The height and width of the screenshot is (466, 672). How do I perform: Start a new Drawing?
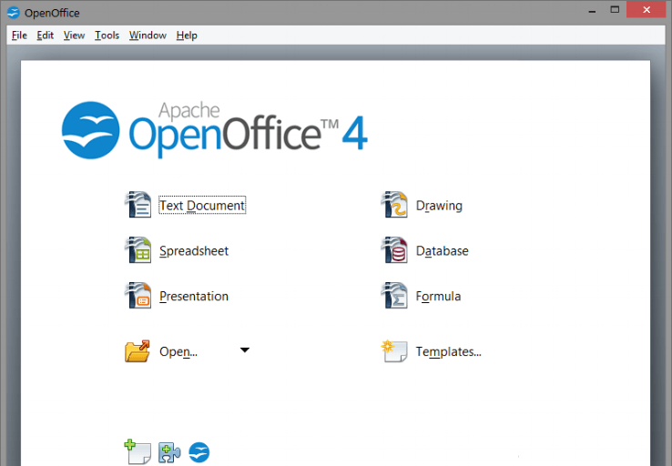(x=439, y=206)
